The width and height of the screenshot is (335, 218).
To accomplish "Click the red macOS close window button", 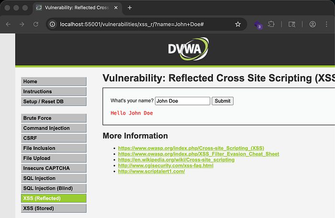I will point(7,8).
